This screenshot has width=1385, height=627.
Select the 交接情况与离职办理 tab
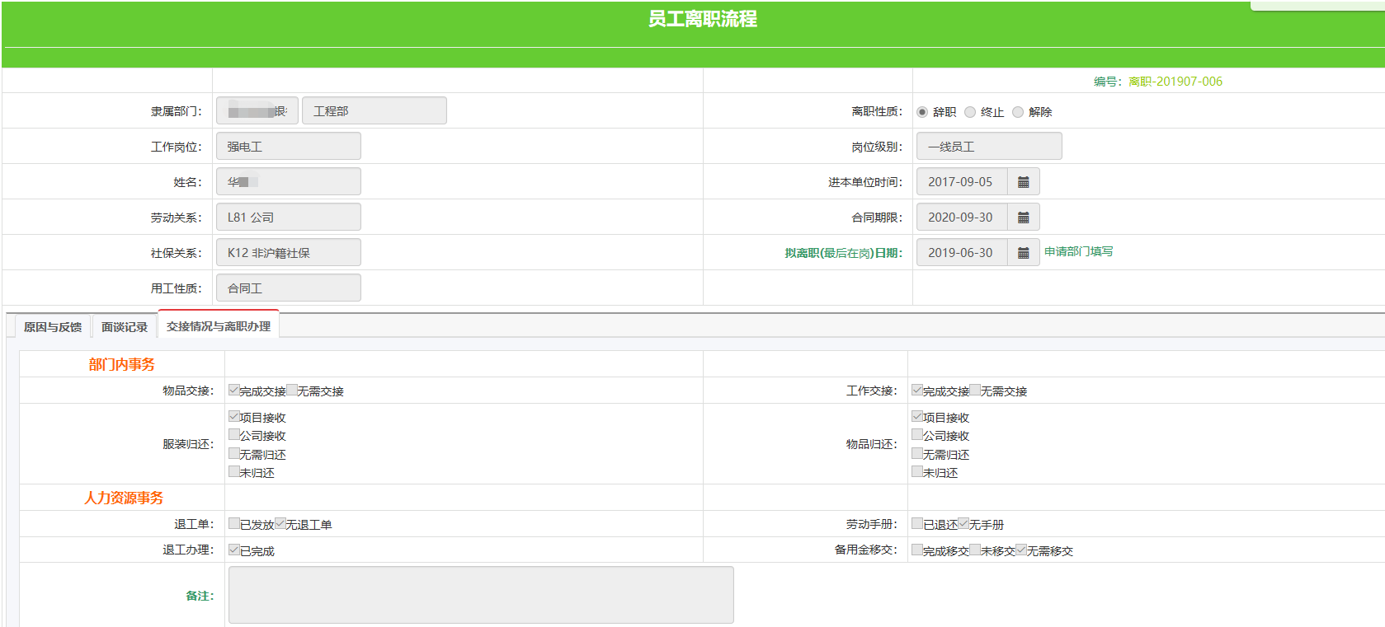click(219, 326)
